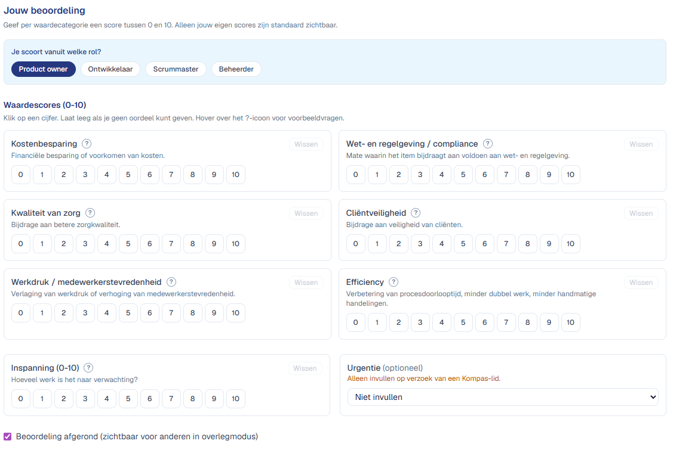Viewport: 673px width, 450px height.
Task: Give Kwaliteit van zorg a 9
Action: click(x=214, y=243)
